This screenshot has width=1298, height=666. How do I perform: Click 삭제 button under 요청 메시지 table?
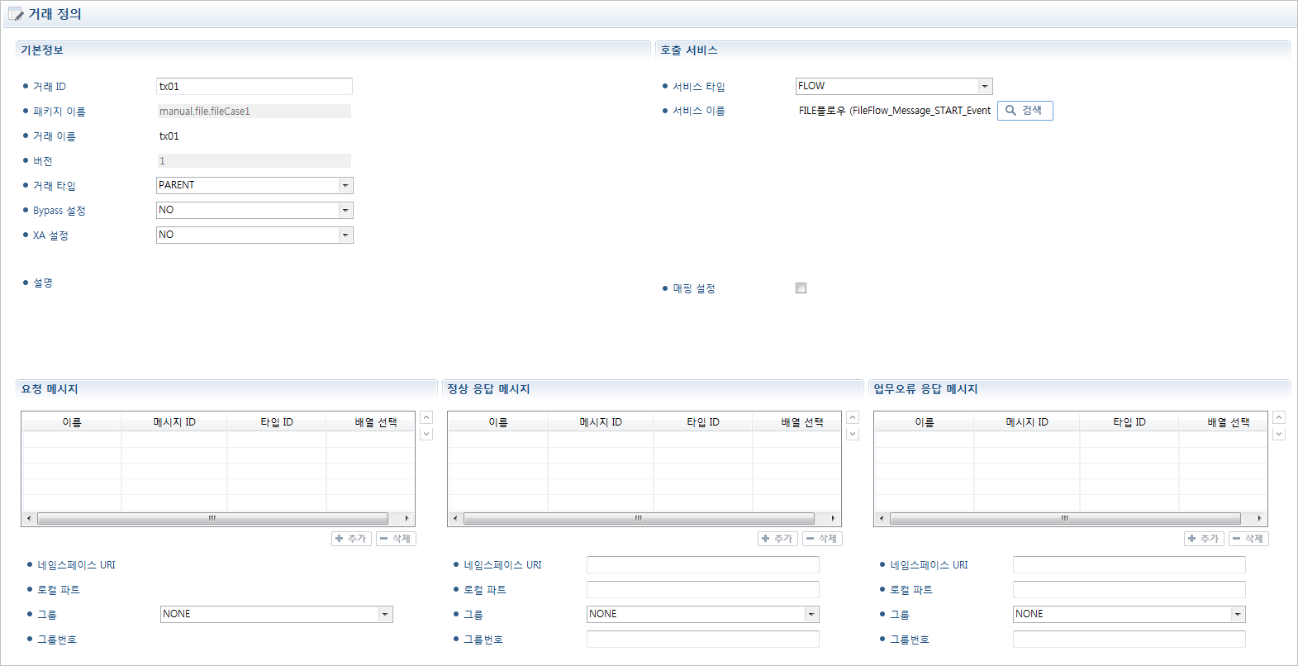[x=396, y=539]
